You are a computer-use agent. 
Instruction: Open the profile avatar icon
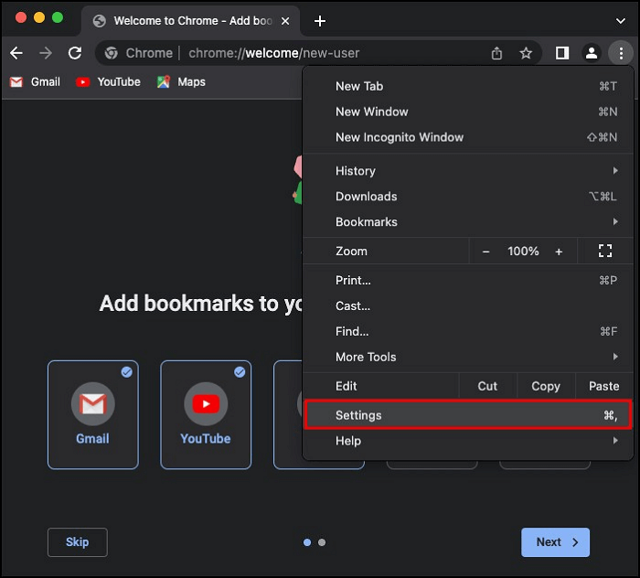(x=592, y=53)
